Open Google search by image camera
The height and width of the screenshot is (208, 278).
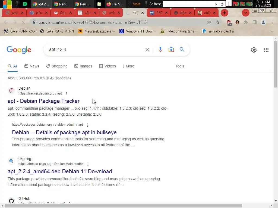[171, 50]
